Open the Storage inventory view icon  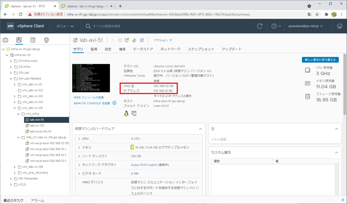coord(33,40)
